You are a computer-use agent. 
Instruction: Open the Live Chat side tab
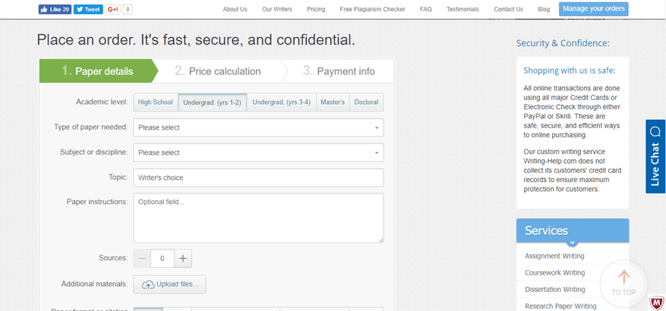pos(655,156)
